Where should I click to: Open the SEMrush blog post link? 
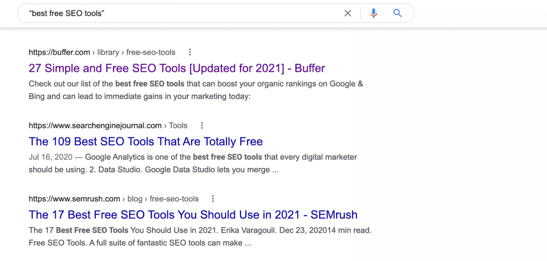coord(193,214)
